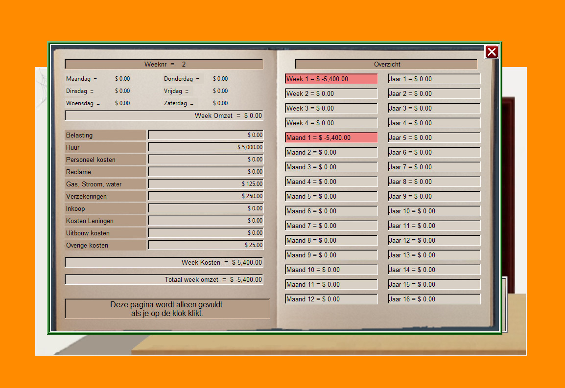The width and height of the screenshot is (565, 388).
Task: Select the Belasting cost row
Action: point(105,135)
